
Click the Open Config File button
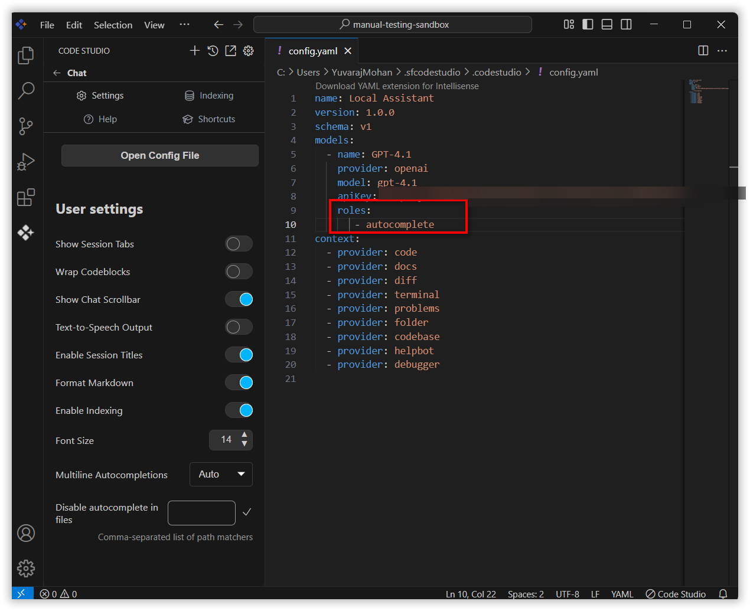tap(160, 155)
